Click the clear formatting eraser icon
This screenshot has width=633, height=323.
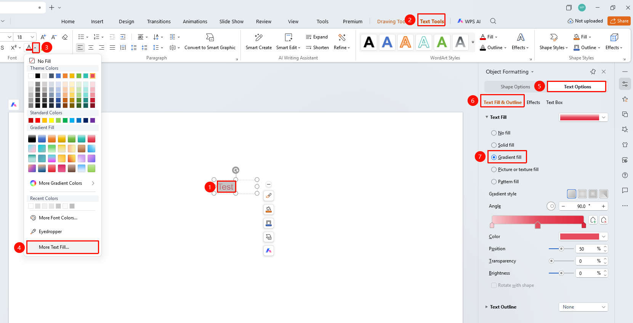pos(65,37)
